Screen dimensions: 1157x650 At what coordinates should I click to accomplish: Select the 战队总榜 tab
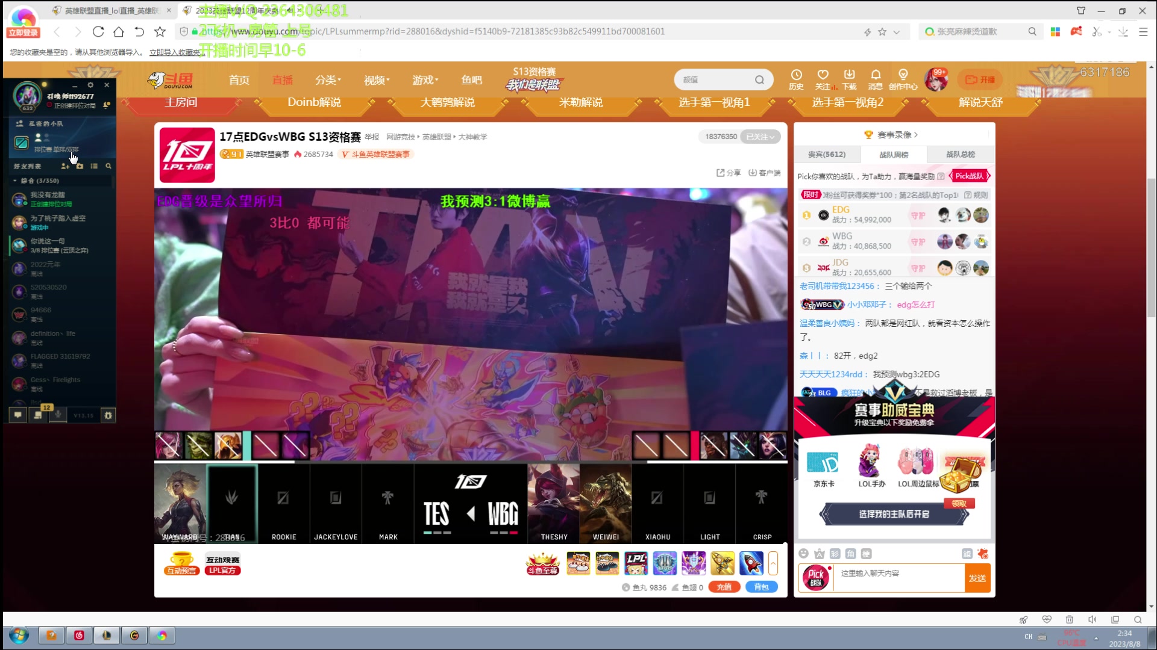coord(961,155)
